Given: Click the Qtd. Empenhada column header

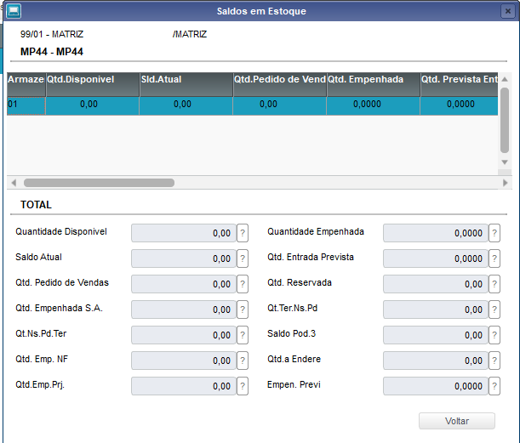Looking at the screenshot, I should click(x=374, y=84).
